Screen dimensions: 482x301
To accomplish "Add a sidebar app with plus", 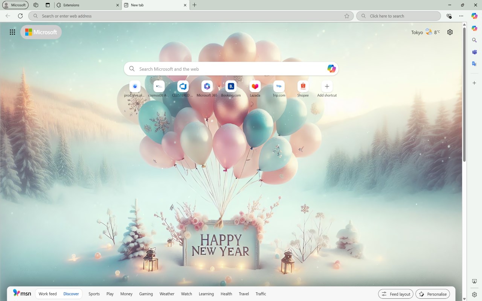I will coord(474,83).
